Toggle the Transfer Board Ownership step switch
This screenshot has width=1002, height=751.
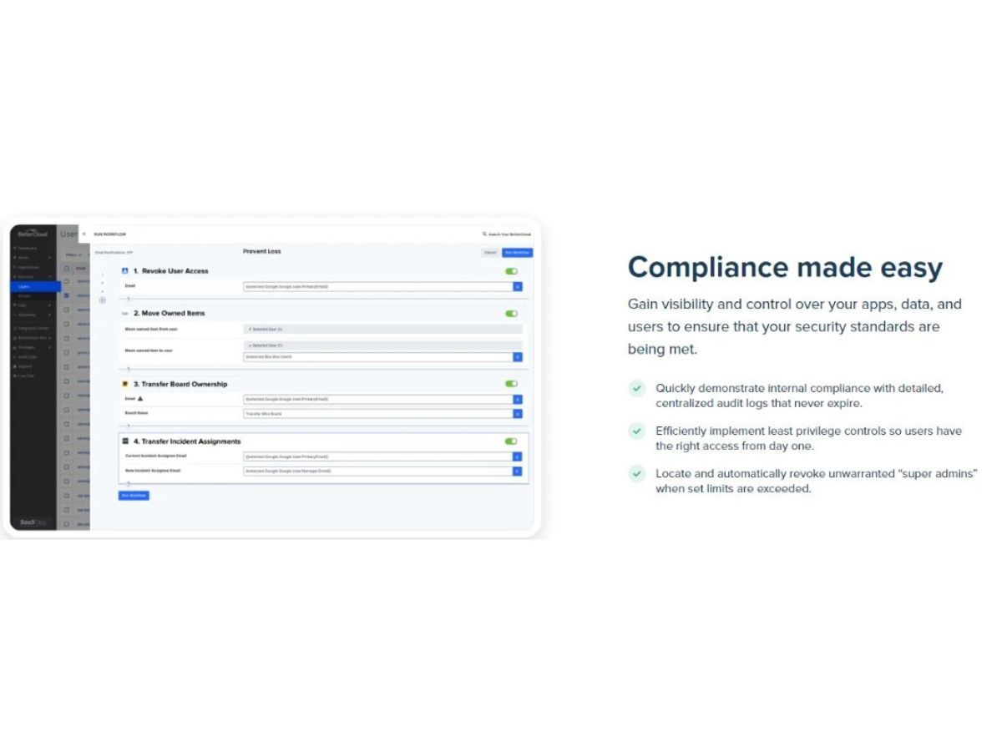[x=511, y=384]
